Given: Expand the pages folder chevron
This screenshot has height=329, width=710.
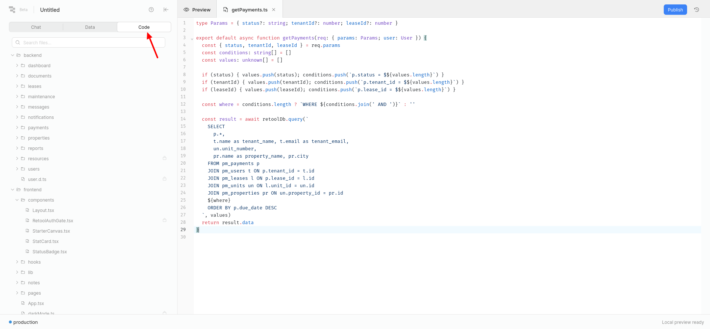Looking at the screenshot, I should [x=17, y=293].
